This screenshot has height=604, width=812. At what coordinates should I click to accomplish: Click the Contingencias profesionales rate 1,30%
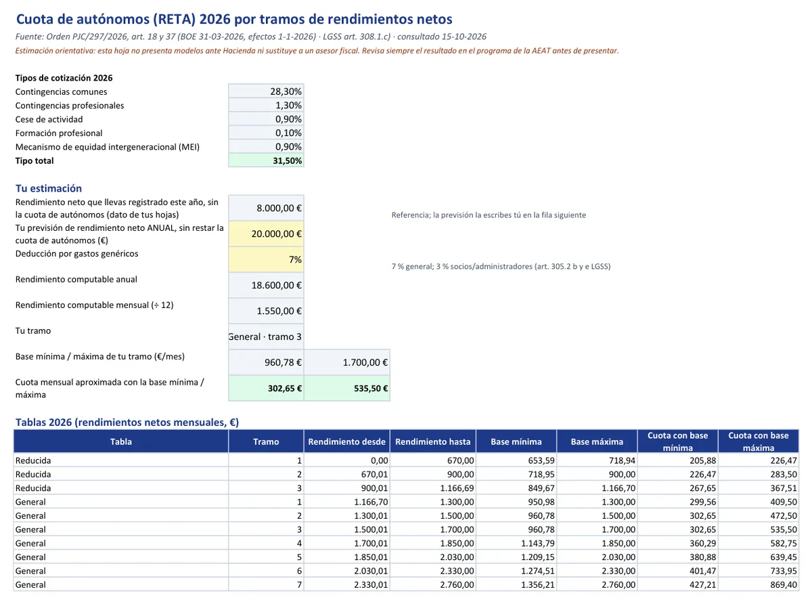pos(266,105)
